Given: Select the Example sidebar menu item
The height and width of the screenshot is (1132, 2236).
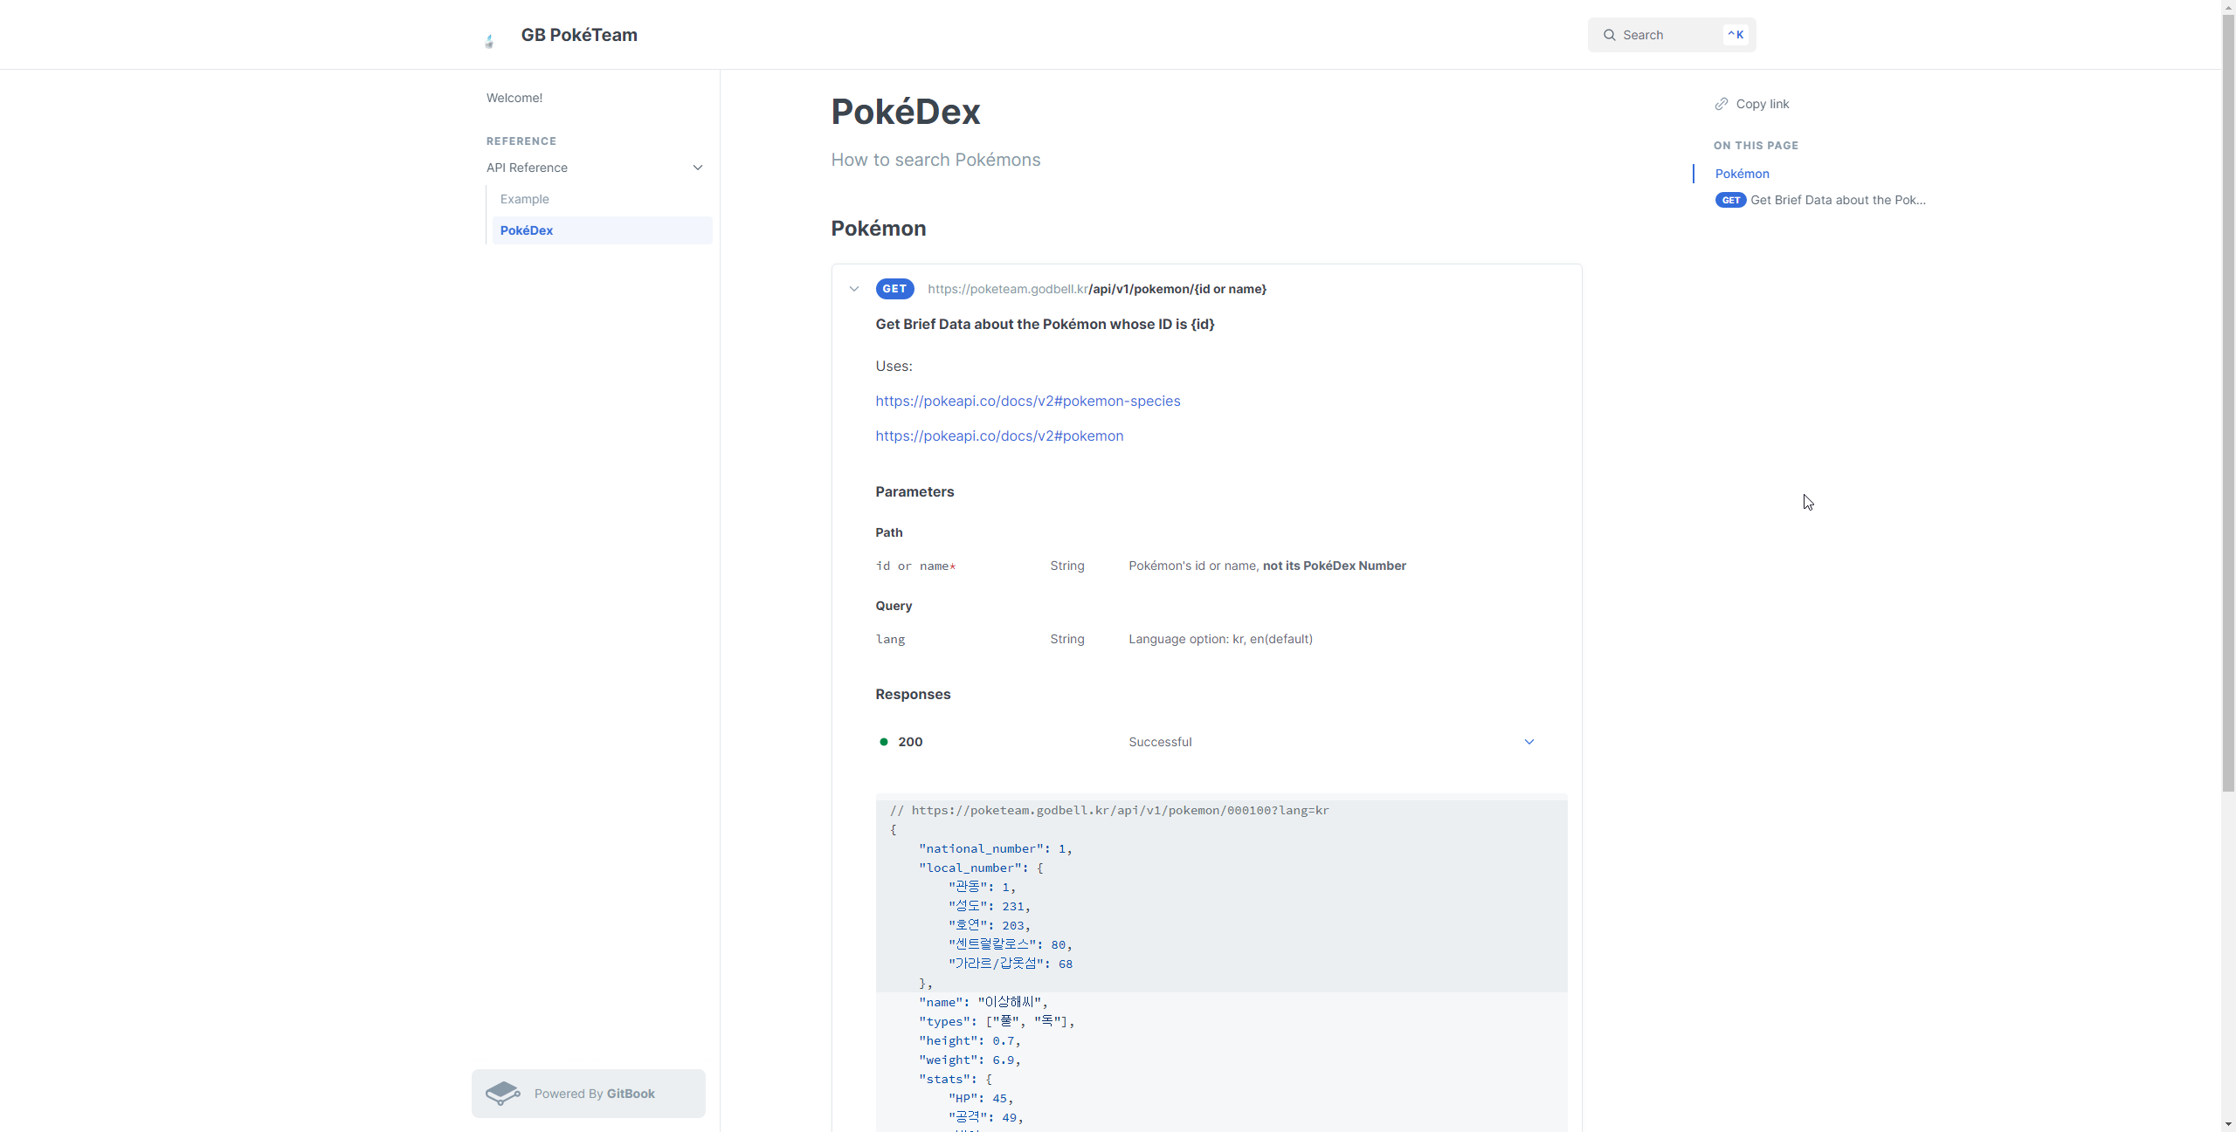Looking at the screenshot, I should 524,198.
